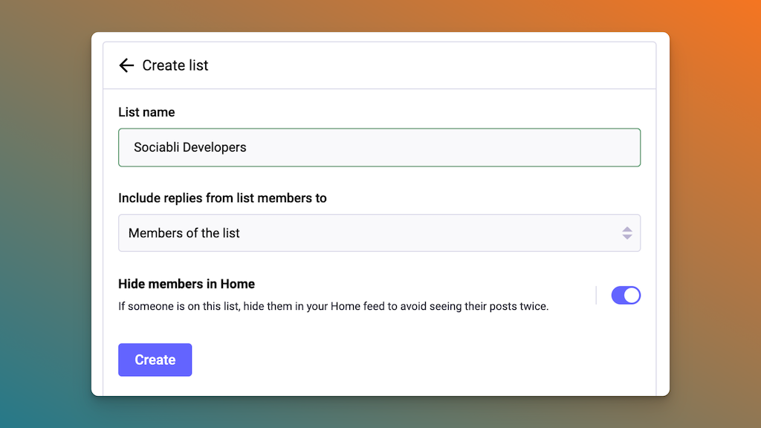Click the 'Create list' header title
Screen dimensions: 761x428
click(x=175, y=65)
